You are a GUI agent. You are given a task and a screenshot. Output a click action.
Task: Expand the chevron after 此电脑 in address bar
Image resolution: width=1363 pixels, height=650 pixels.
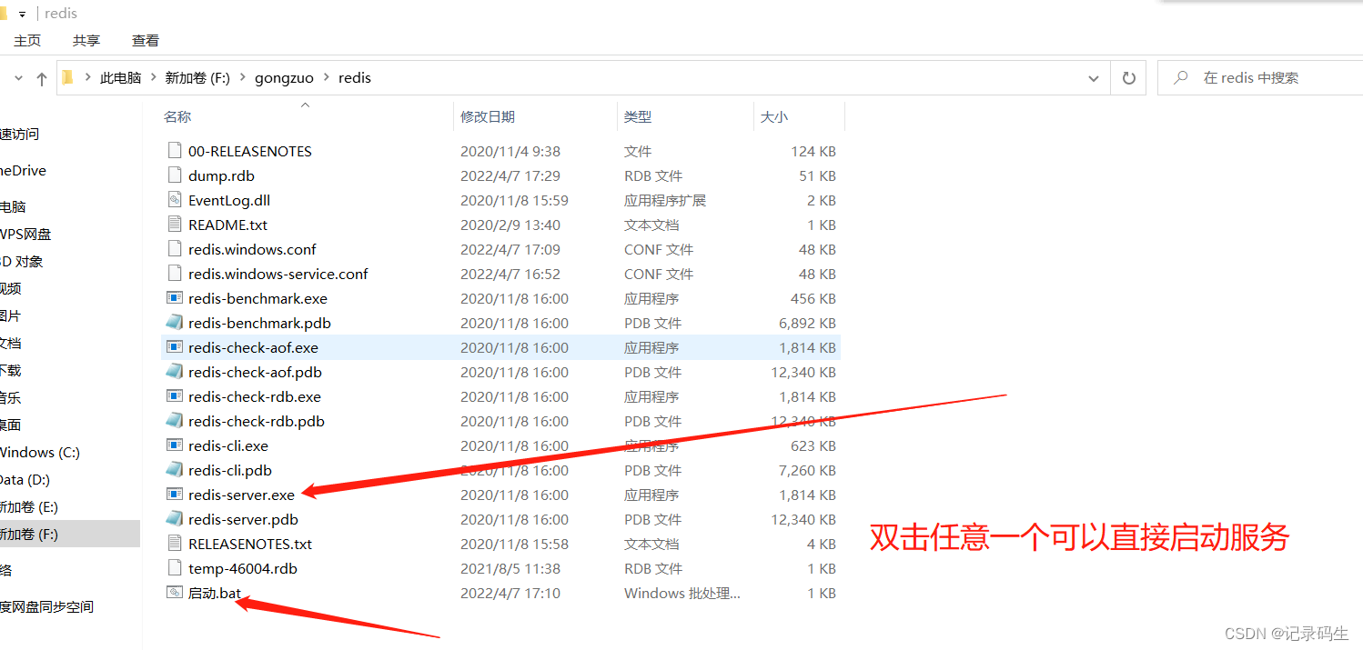click(x=153, y=78)
